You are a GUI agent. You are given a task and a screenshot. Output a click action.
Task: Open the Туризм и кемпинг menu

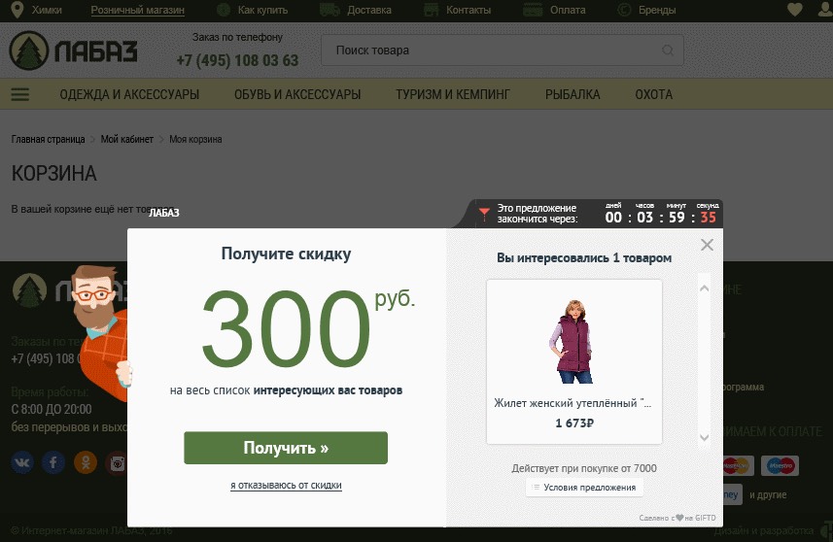click(x=452, y=94)
